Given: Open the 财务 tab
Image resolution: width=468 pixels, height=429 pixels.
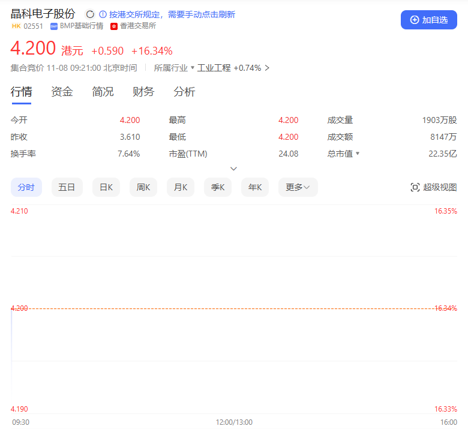Looking at the screenshot, I should click(143, 92).
